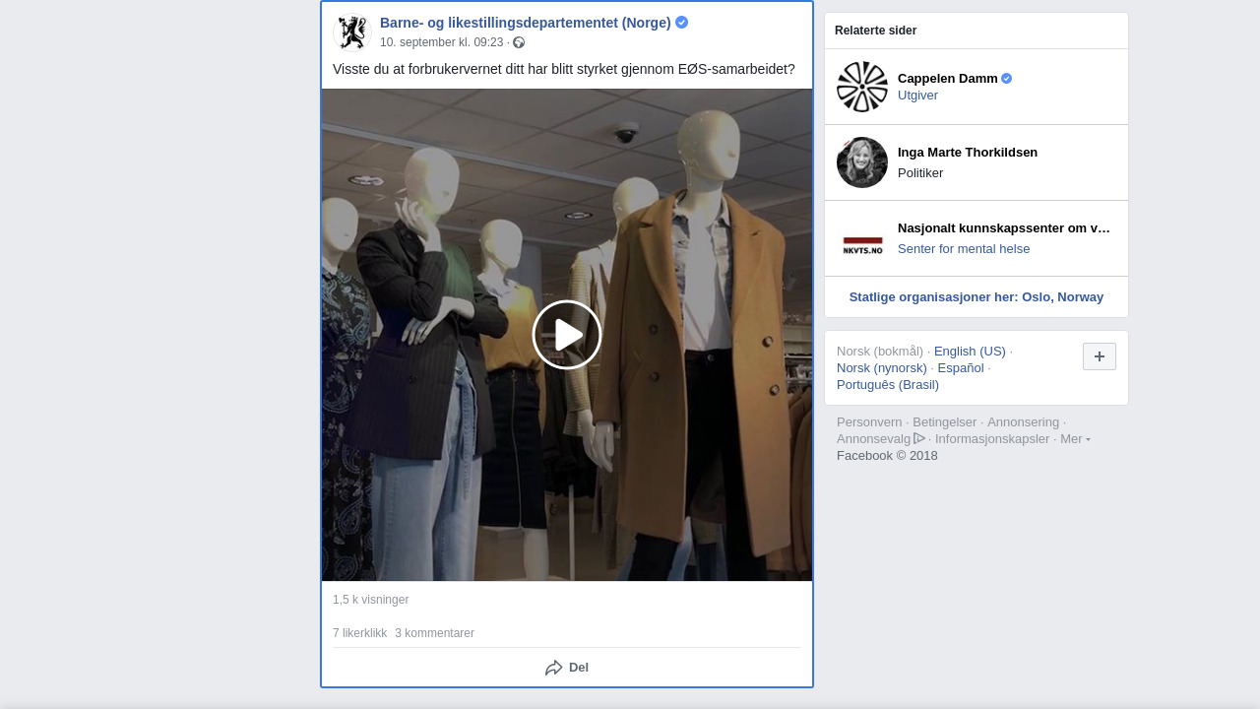
Task: Click the Facebook © 2018 text
Action: pyautogui.click(x=887, y=456)
